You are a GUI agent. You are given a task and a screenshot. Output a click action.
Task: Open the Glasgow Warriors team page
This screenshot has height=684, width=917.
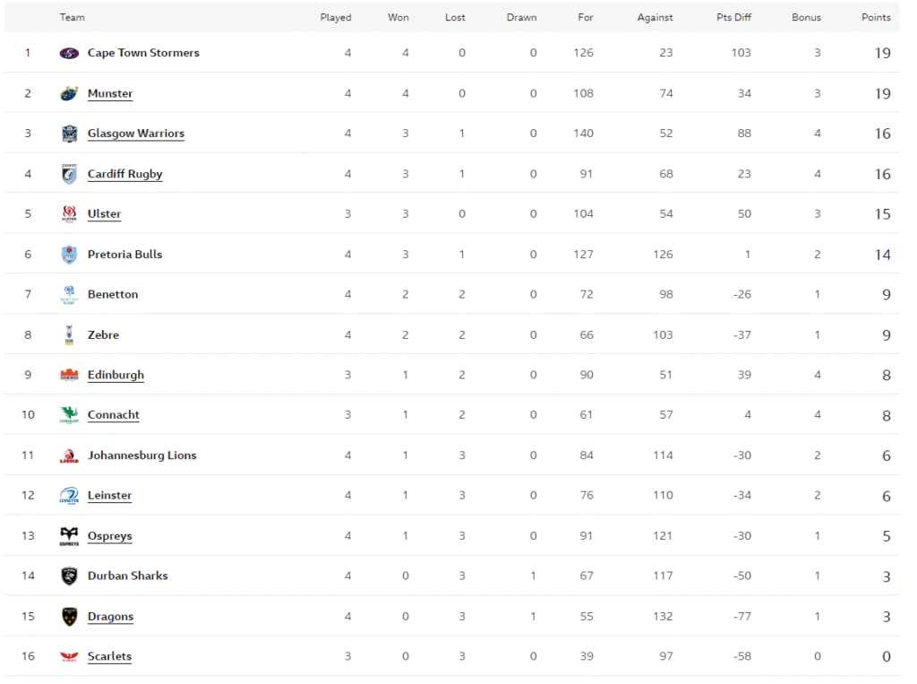point(136,134)
